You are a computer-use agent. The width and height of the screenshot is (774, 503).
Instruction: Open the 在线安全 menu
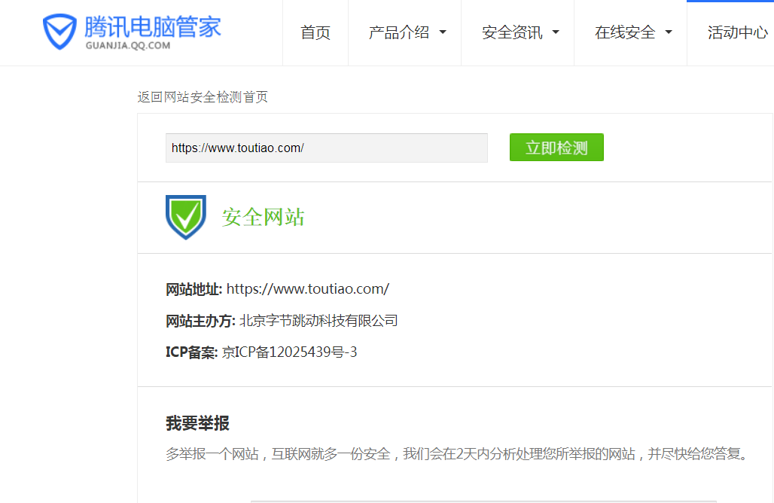(x=625, y=32)
